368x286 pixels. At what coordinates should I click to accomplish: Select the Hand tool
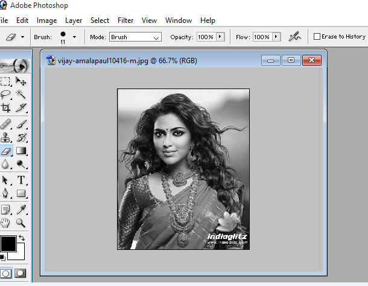(x=5, y=223)
